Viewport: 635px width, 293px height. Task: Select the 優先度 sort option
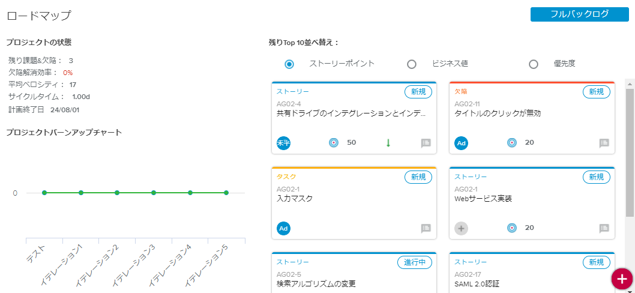(x=534, y=64)
